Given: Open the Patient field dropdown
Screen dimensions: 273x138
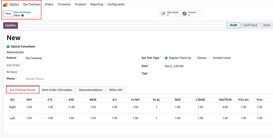Looking at the screenshot, I should click(x=79, y=58).
